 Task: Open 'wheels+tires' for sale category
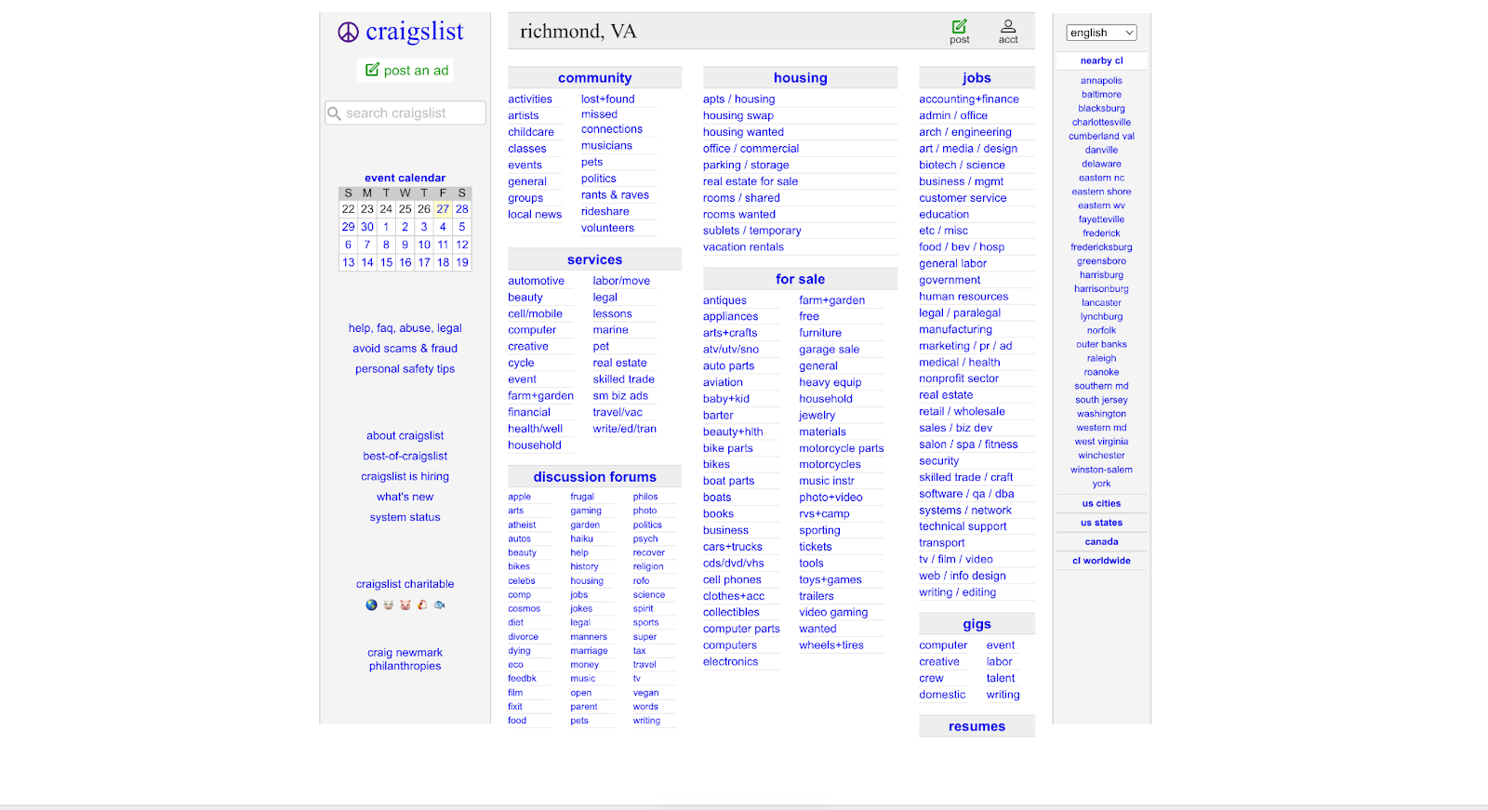[x=830, y=645]
